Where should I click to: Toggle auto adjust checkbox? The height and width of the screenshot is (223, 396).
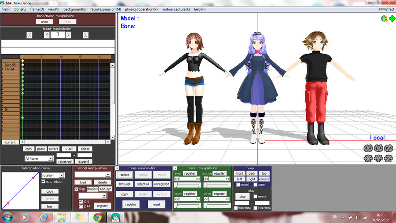43,182
